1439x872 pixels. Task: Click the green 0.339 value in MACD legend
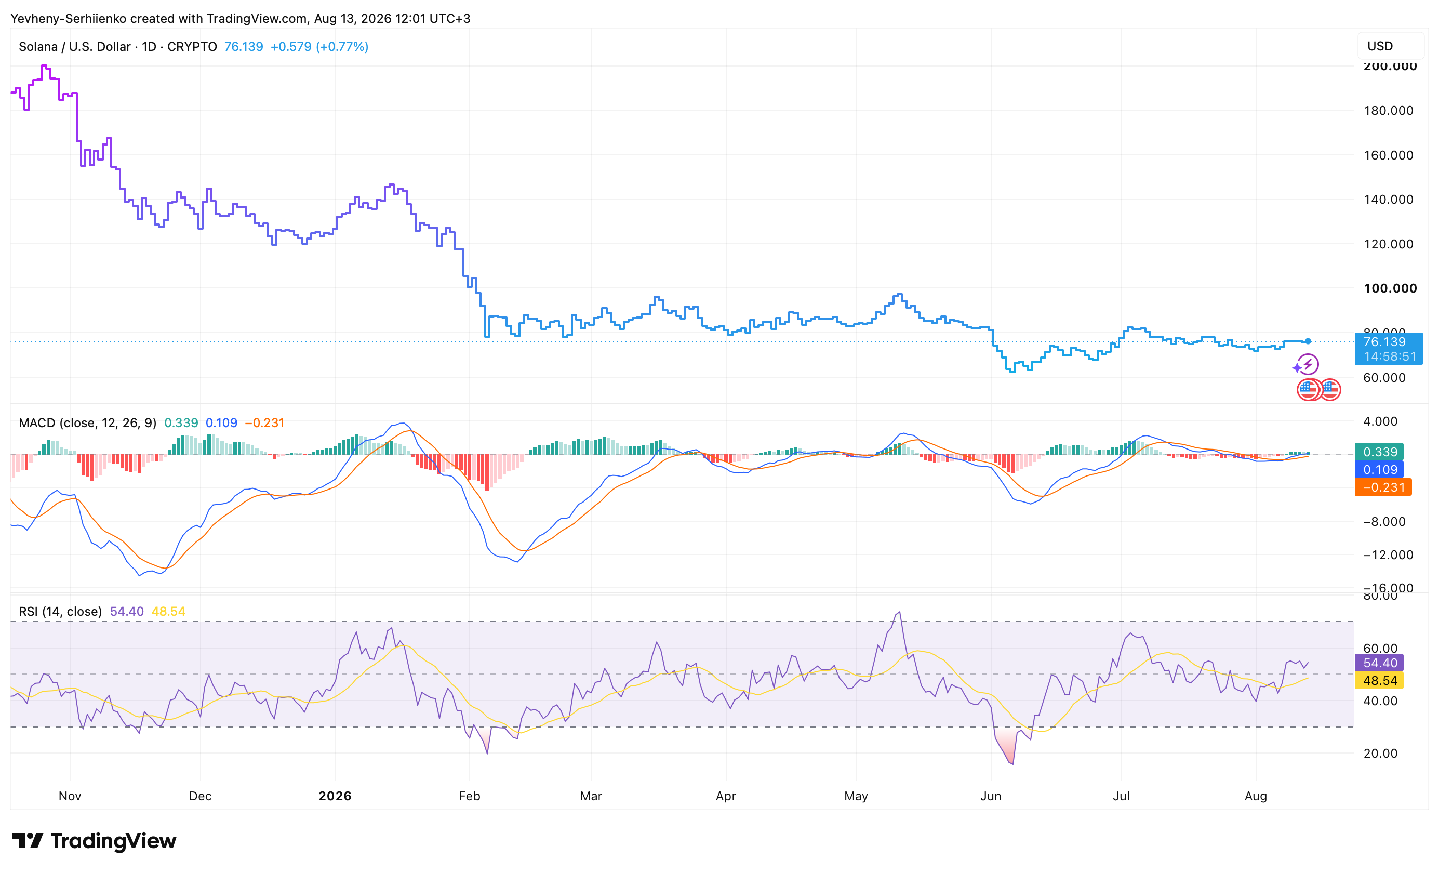[x=181, y=423]
